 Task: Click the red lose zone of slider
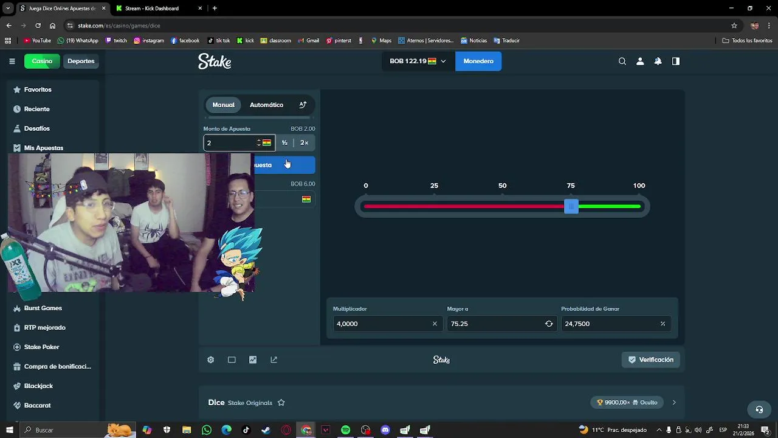click(464, 206)
